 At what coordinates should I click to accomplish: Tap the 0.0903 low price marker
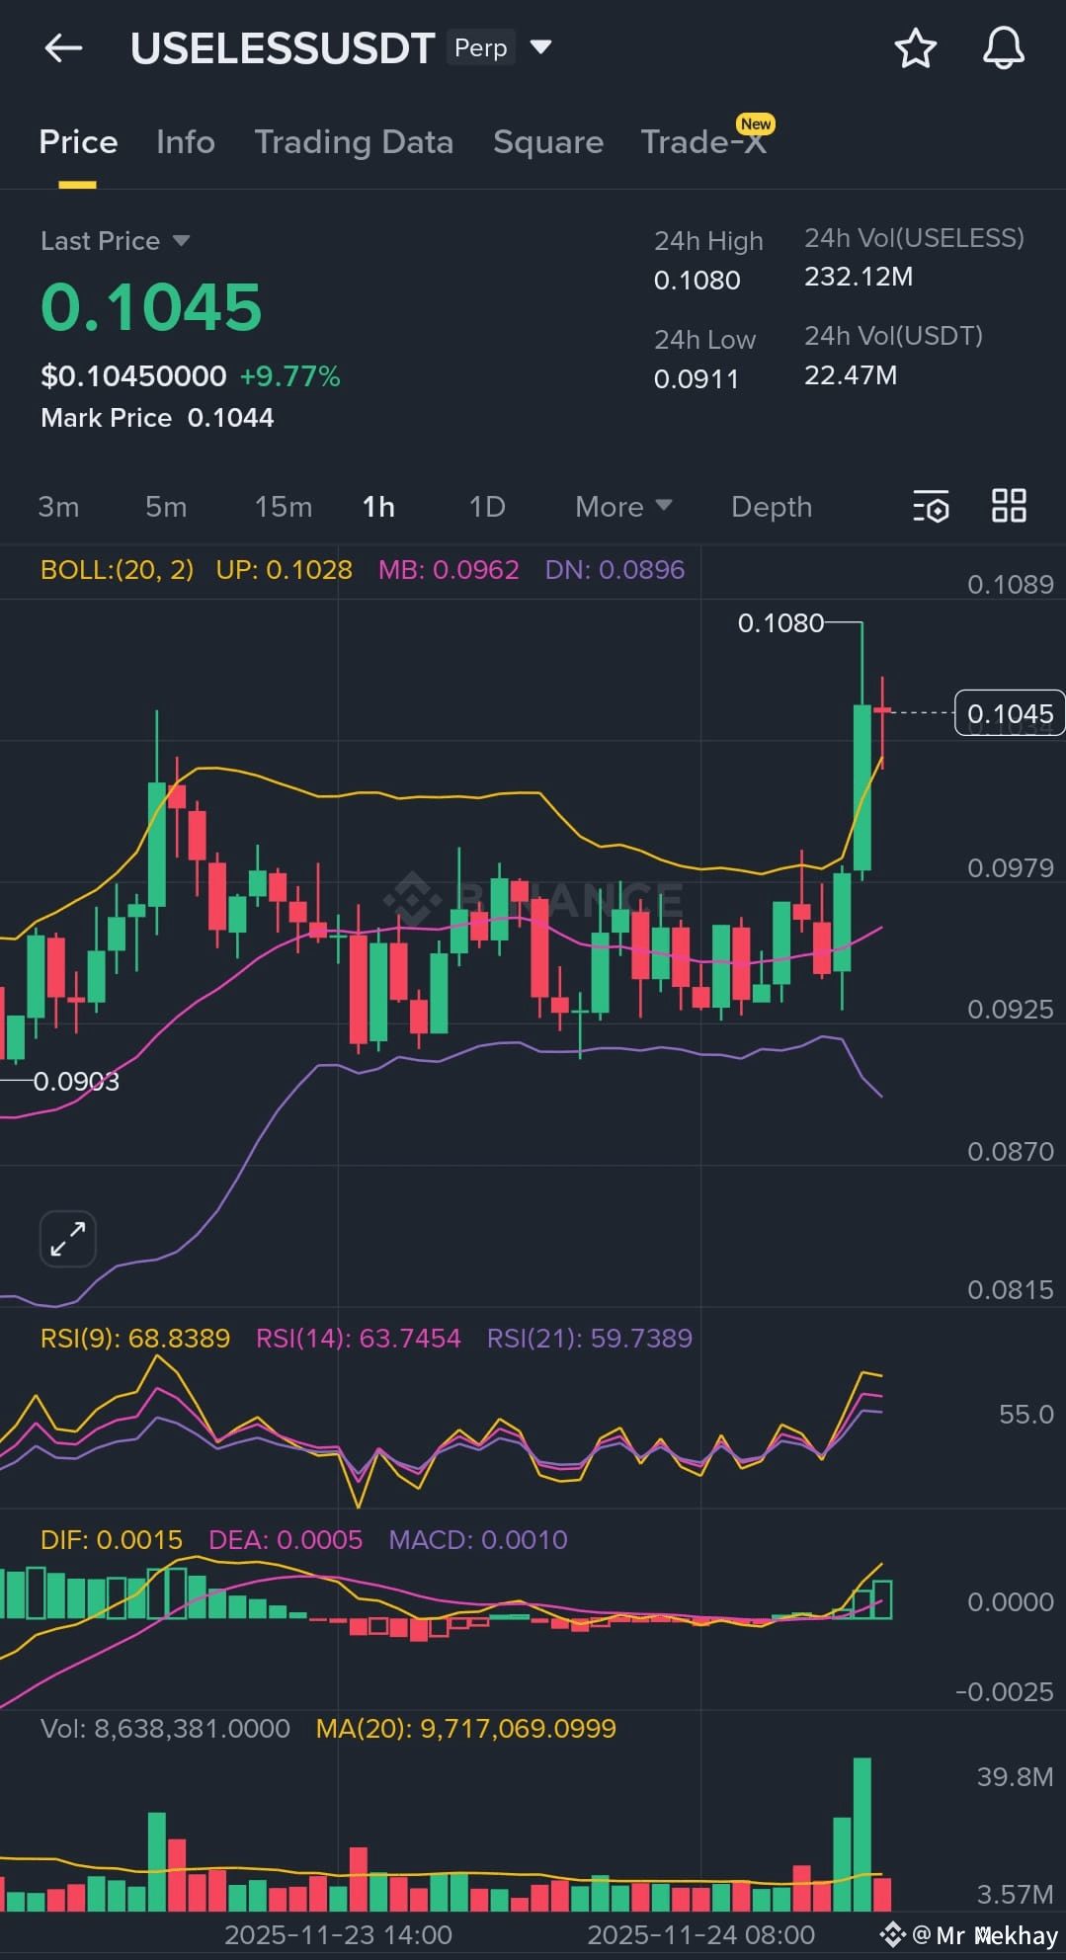tap(76, 1082)
